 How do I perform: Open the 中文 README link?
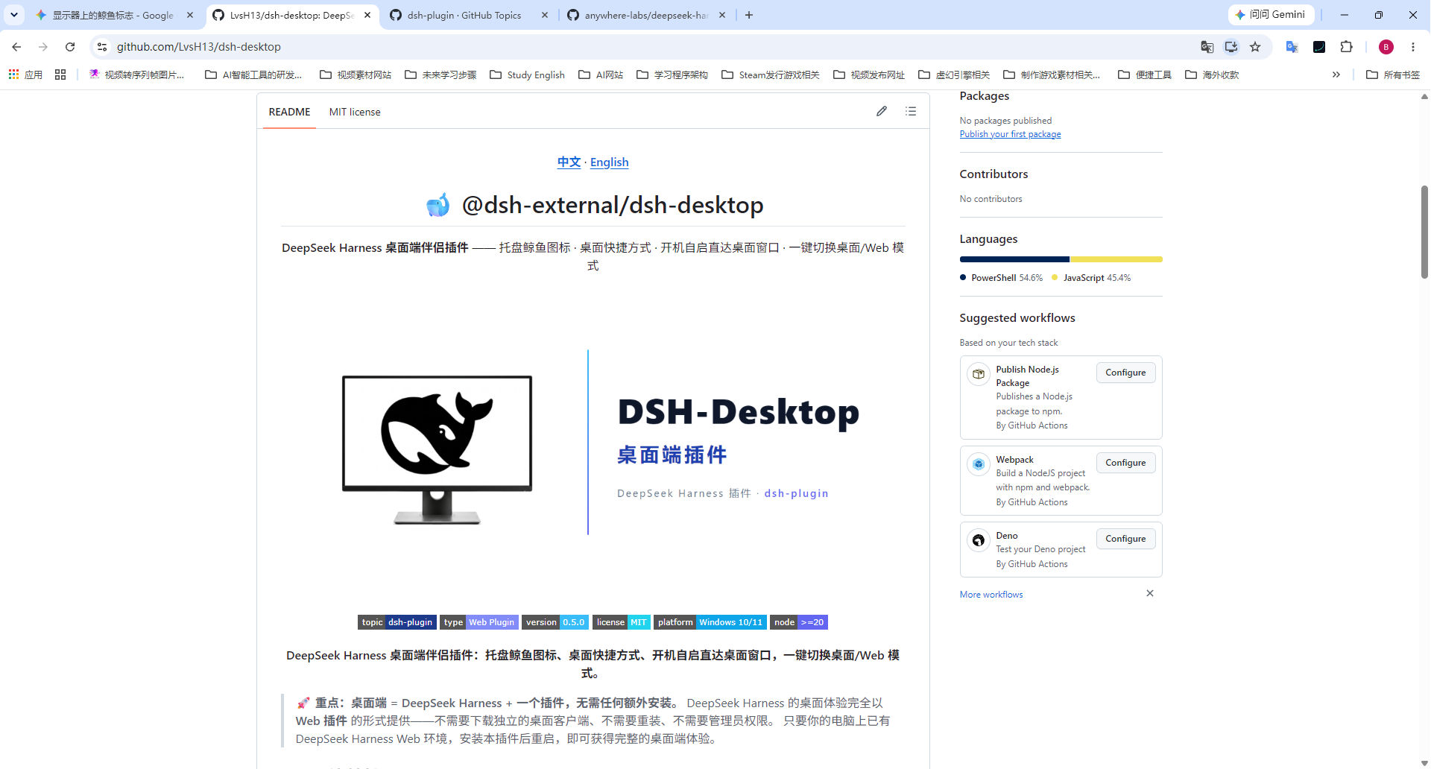tap(569, 162)
